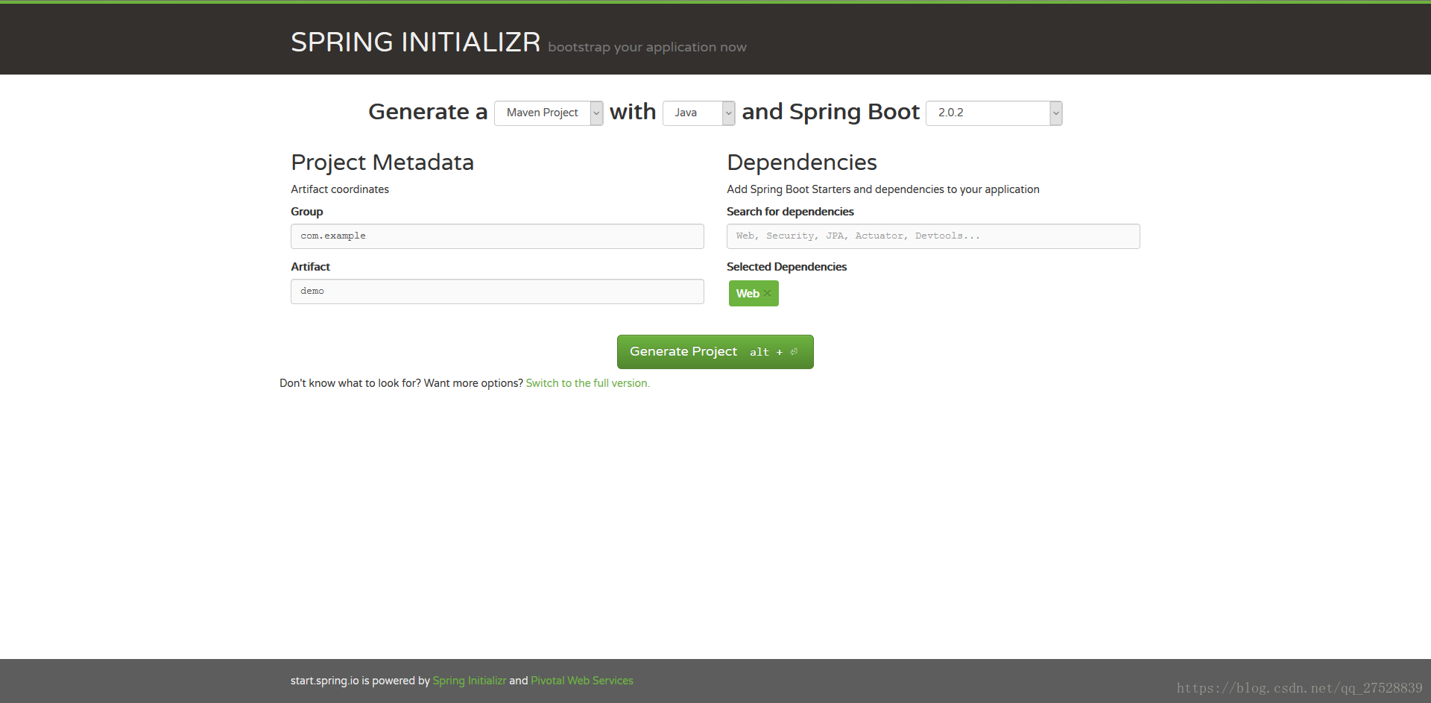The width and height of the screenshot is (1431, 703).
Task: Click the SPRING INITIALIZR header title
Action: coord(415,42)
